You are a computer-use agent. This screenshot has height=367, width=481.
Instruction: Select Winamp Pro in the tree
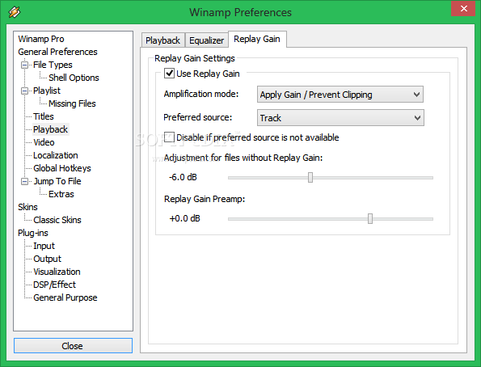coord(41,39)
